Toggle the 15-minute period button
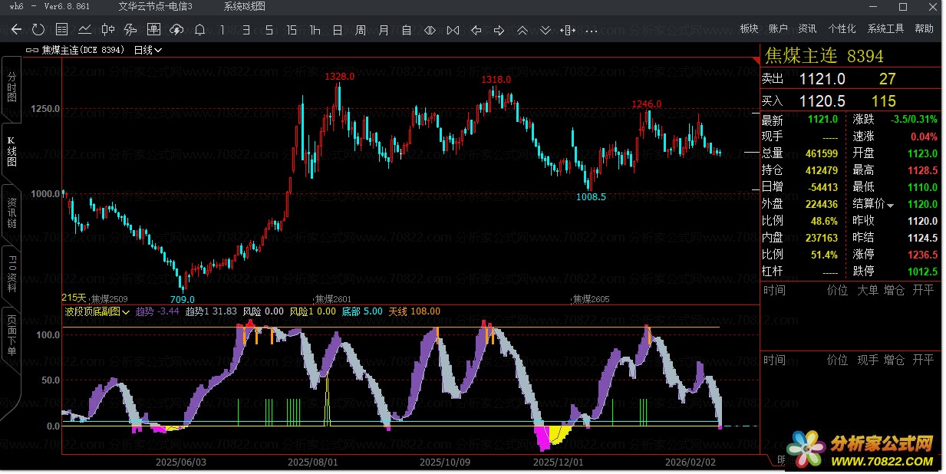Image resolution: width=946 pixels, height=474 pixels. [291, 30]
